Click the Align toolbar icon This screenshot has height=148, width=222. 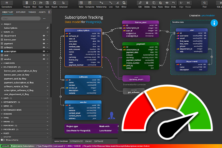pos(181,4)
